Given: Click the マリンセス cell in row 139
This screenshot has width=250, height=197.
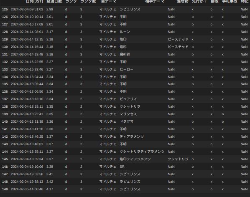Looking at the screenshot, I should pos(128,114).
